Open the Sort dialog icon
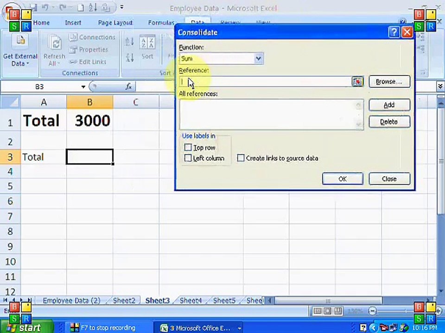 point(147,43)
